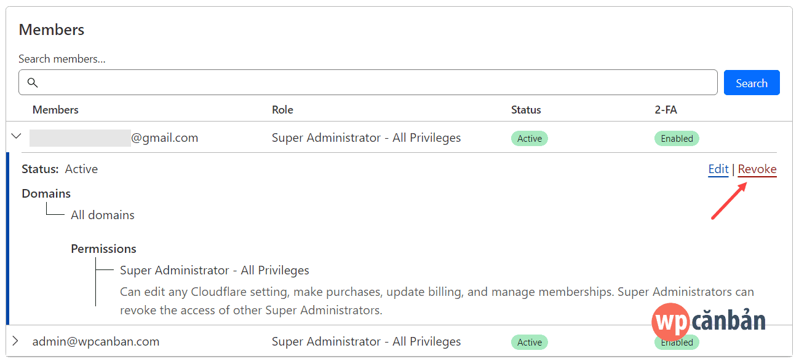This screenshot has height=364, width=799.
Task: Click the Active badge for gmail.com member
Action: pyautogui.click(x=530, y=139)
